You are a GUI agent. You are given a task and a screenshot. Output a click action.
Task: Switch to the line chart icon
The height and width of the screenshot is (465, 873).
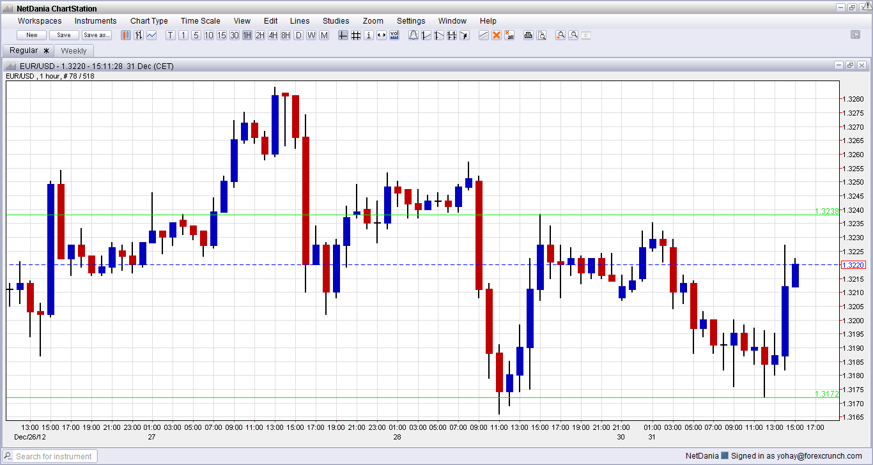coord(151,35)
